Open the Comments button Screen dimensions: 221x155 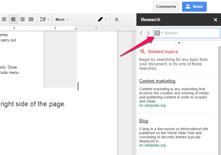click(x=166, y=6)
